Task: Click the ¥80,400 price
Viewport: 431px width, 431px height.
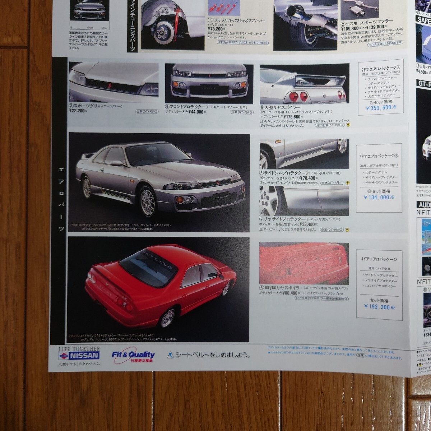Action: coord(291,293)
